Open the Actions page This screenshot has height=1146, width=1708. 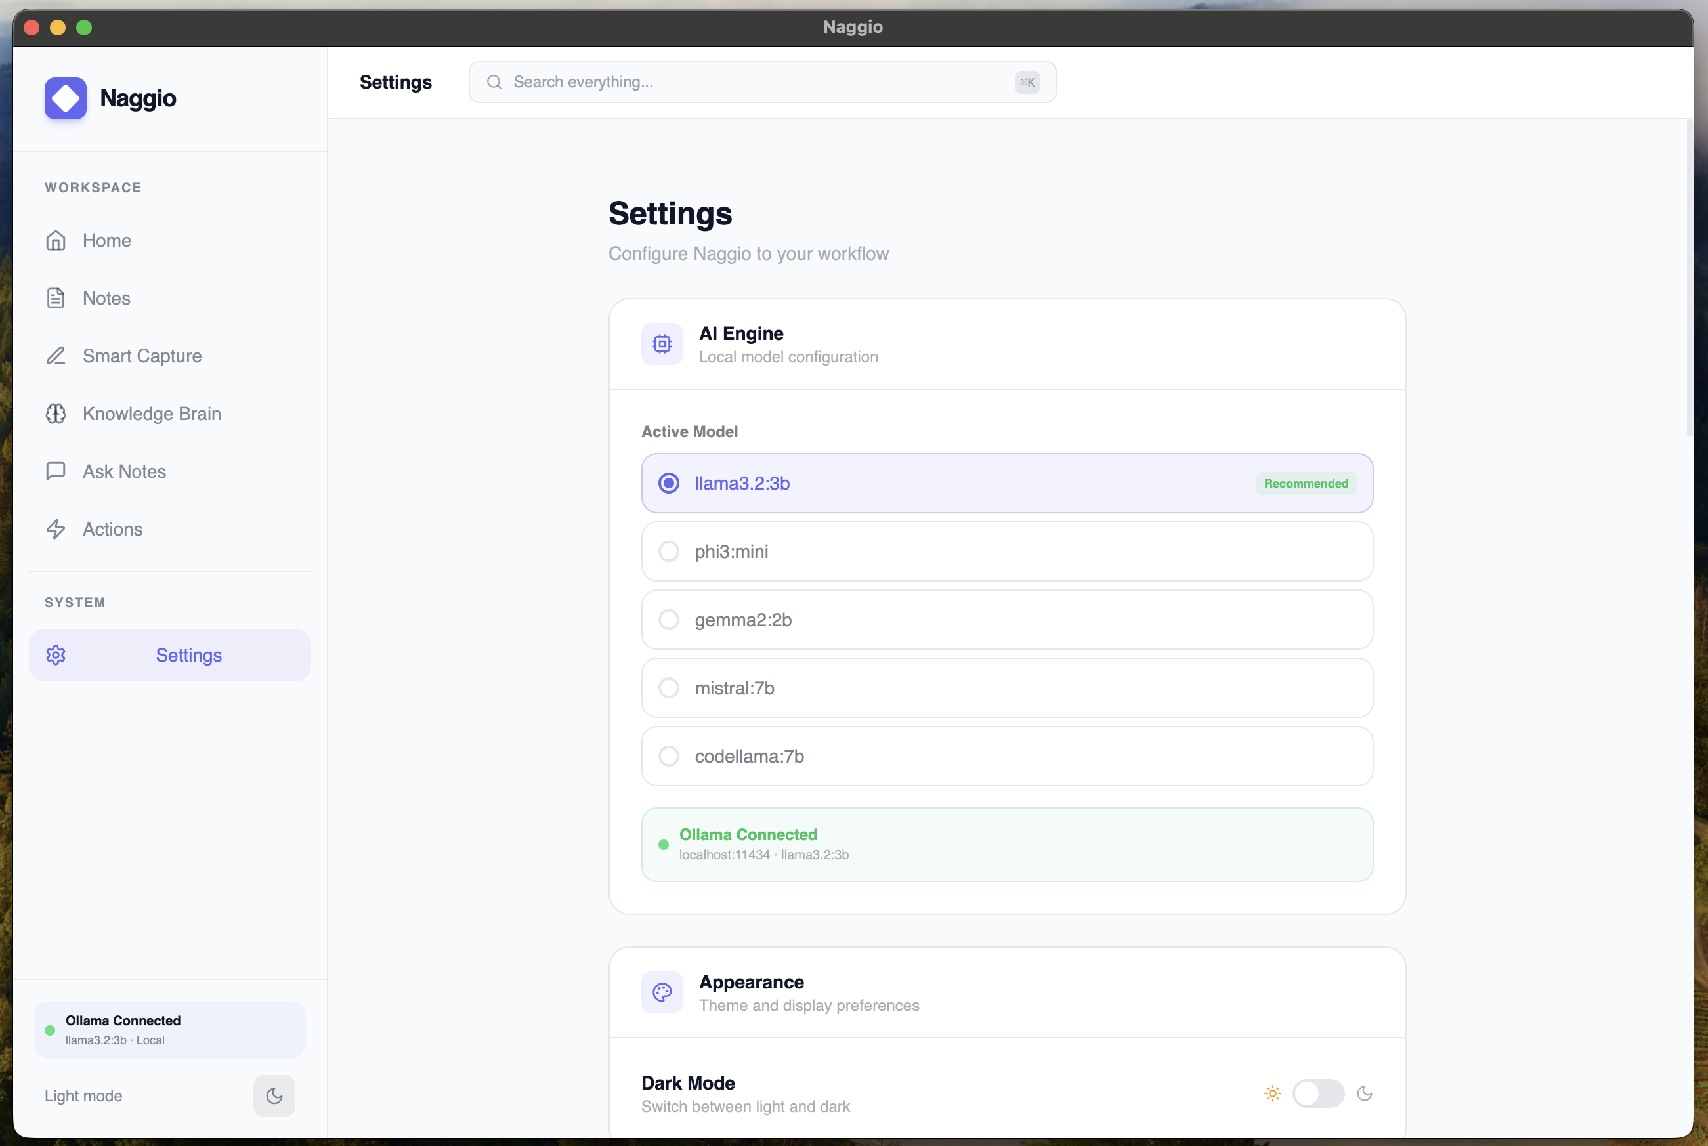click(169, 529)
